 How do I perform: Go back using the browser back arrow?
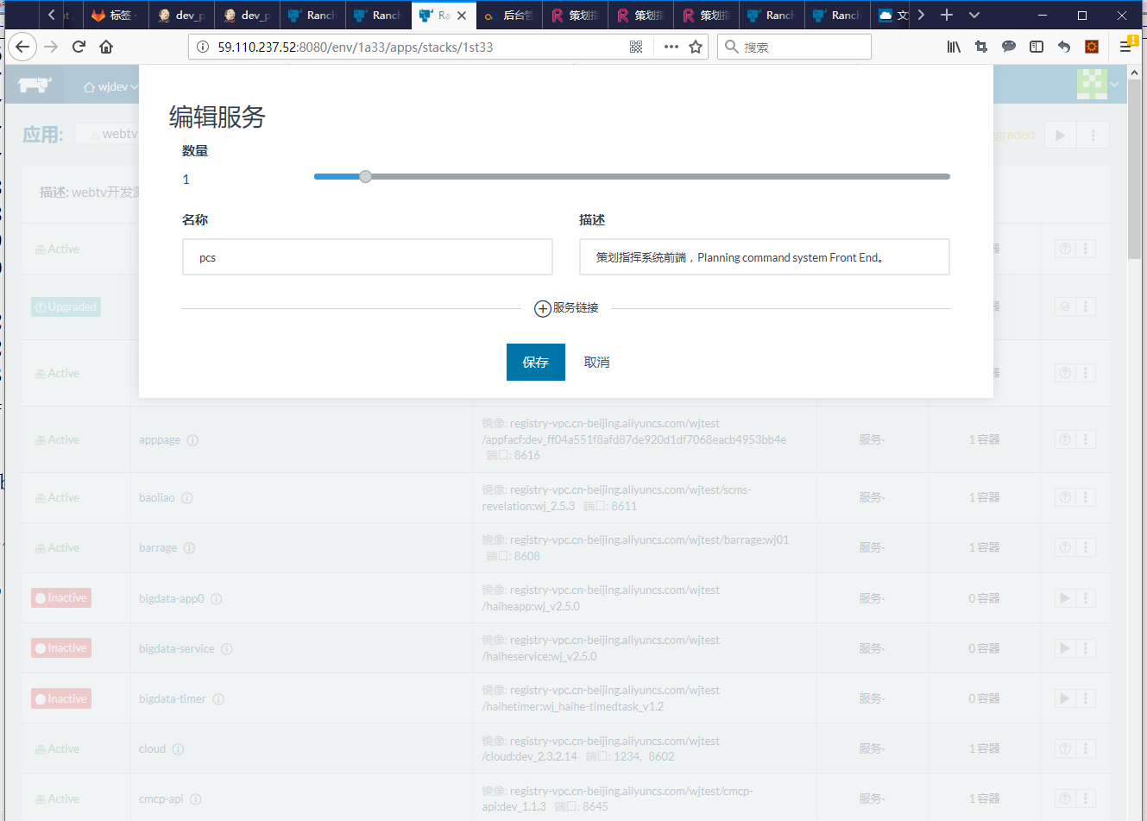(23, 47)
